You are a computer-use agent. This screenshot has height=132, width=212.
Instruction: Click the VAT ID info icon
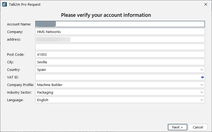tap(202, 77)
